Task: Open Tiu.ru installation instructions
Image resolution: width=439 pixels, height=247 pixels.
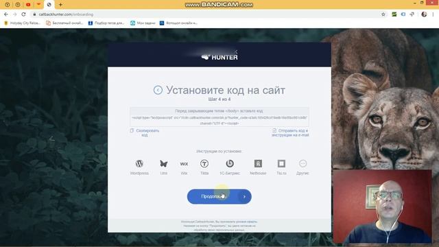Action: pos(281,167)
